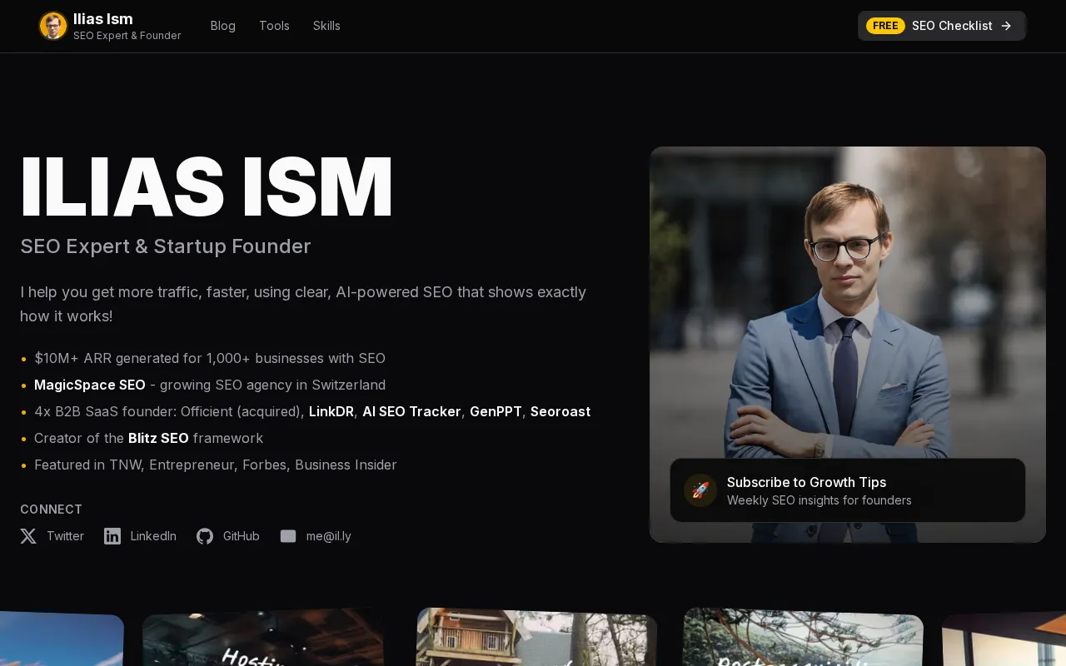Open the Skills menu item
The height and width of the screenshot is (666, 1066).
click(x=326, y=26)
